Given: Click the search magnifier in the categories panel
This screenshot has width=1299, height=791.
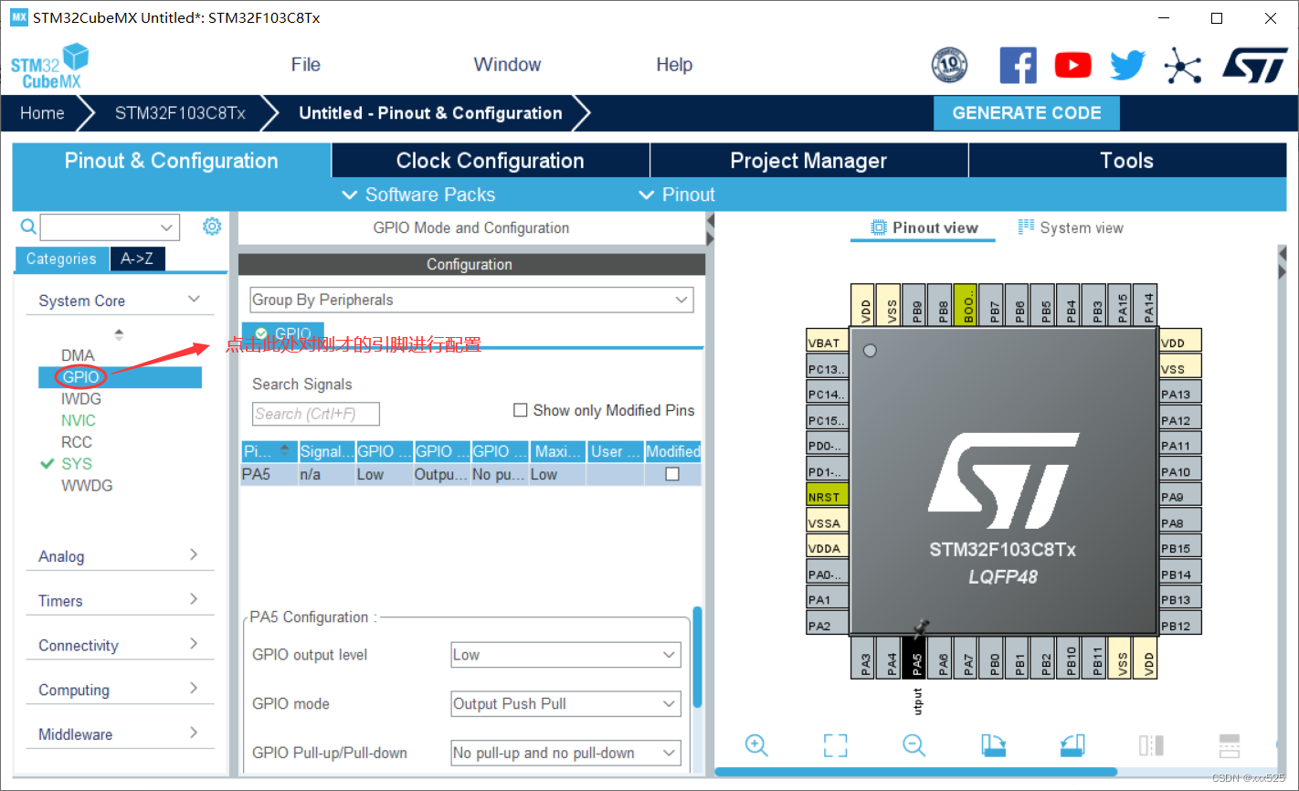Looking at the screenshot, I should (28, 227).
